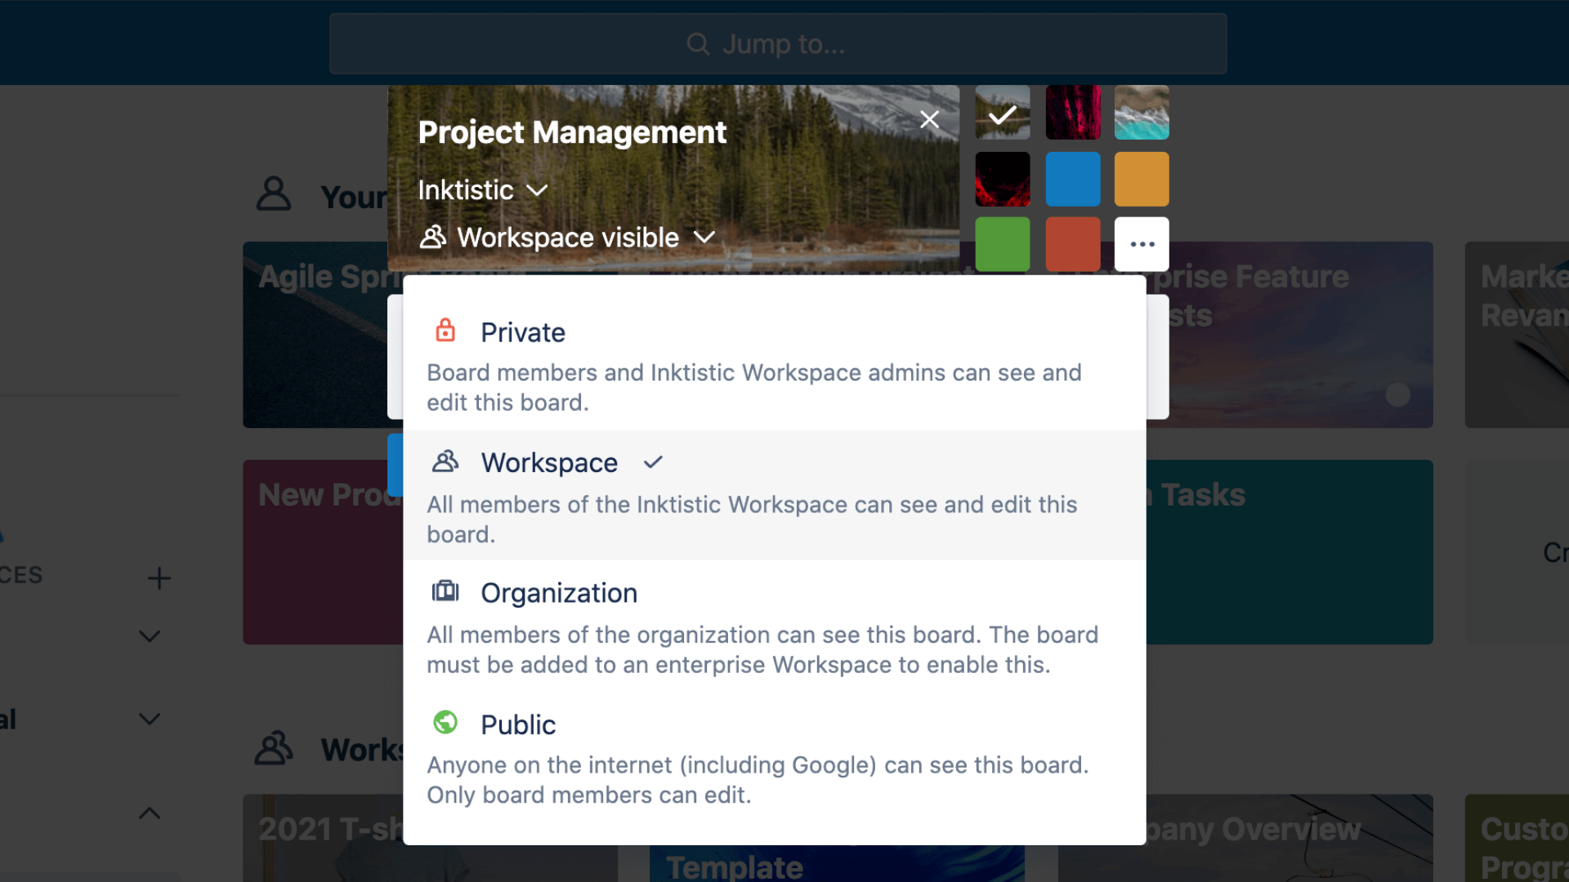Click the search/Jump to bar icon
Viewport: 1569px width, 882px height.
(x=697, y=43)
